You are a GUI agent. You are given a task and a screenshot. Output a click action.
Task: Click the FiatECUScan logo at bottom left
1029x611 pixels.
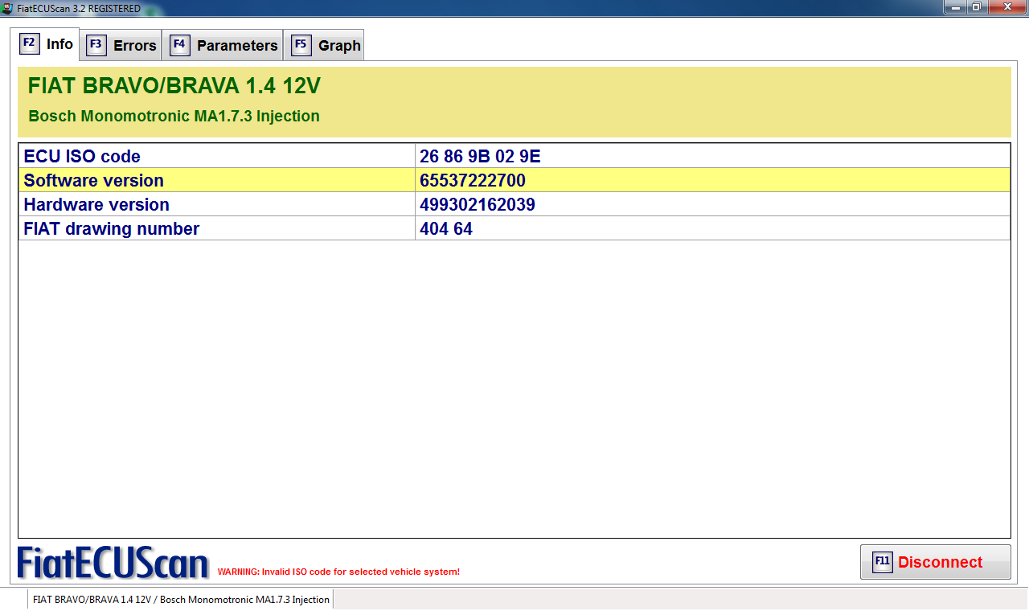coord(113,563)
